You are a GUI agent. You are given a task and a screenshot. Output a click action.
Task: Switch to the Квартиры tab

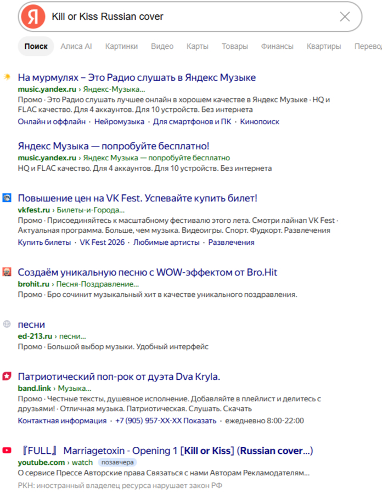[x=324, y=46]
